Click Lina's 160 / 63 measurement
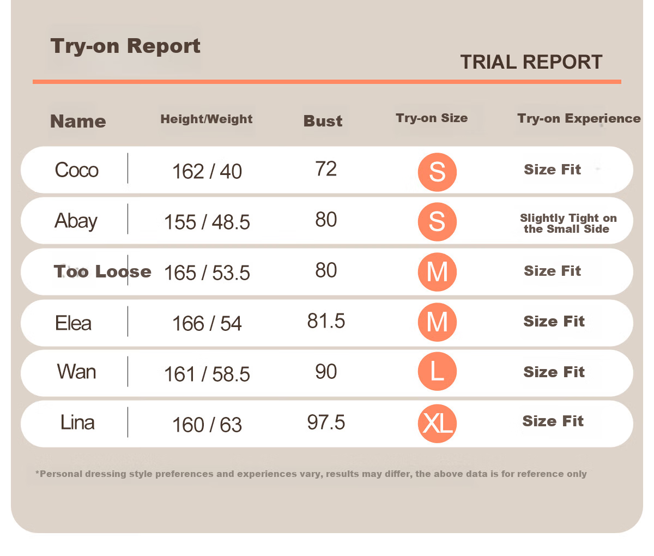The image size is (654, 556). [207, 425]
